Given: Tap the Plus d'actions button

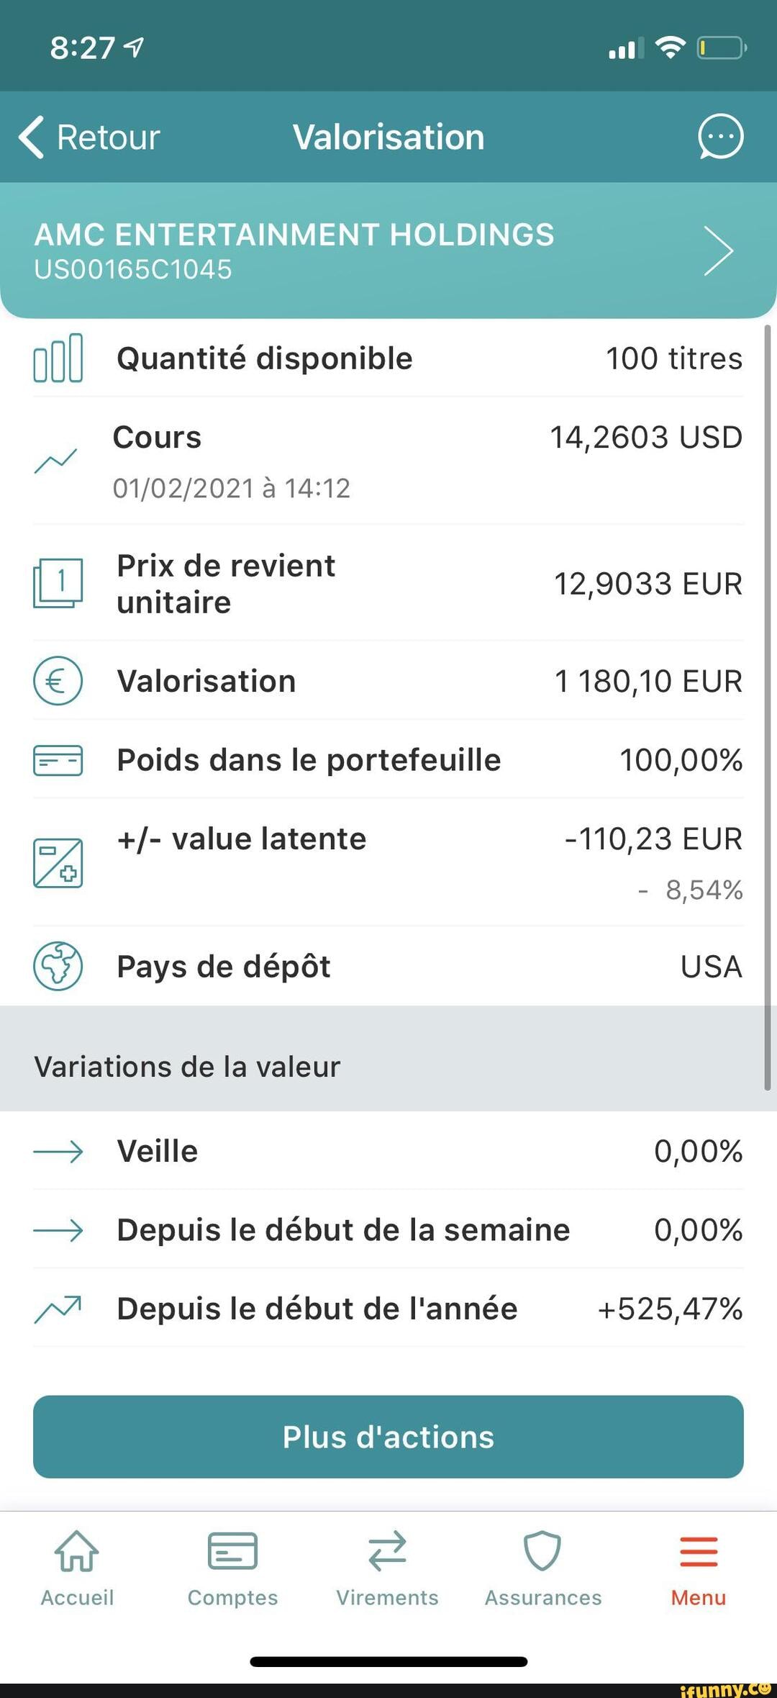Looking at the screenshot, I should (388, 1437).
